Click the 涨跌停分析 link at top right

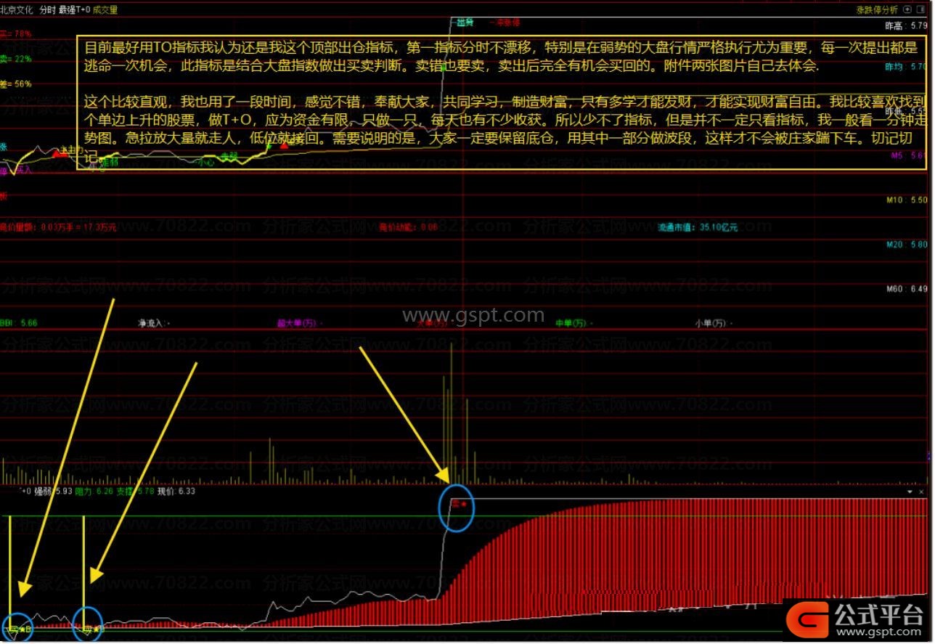[877, 9]
